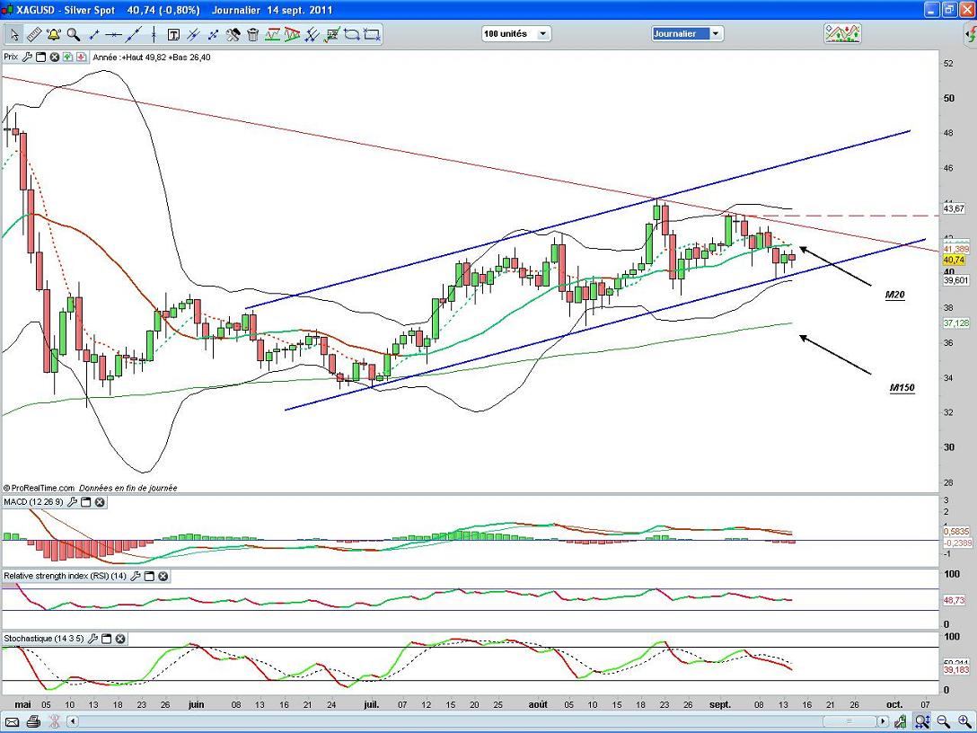This screenshot has height=733, width=977.
Task: Minimize the XAGUSD chart window
Action: click(932, 10)
